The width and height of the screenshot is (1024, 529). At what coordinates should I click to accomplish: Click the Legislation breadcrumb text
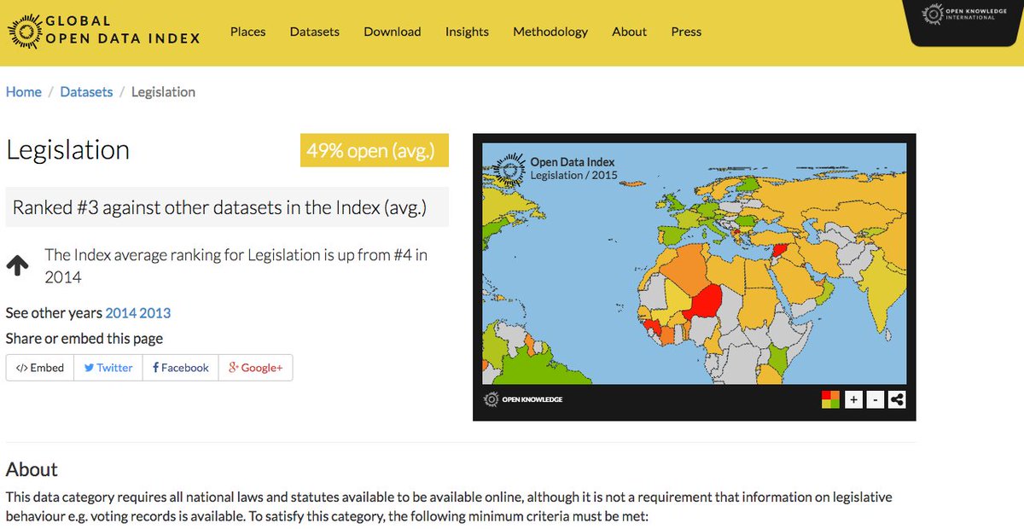click(x=163, y=92)
